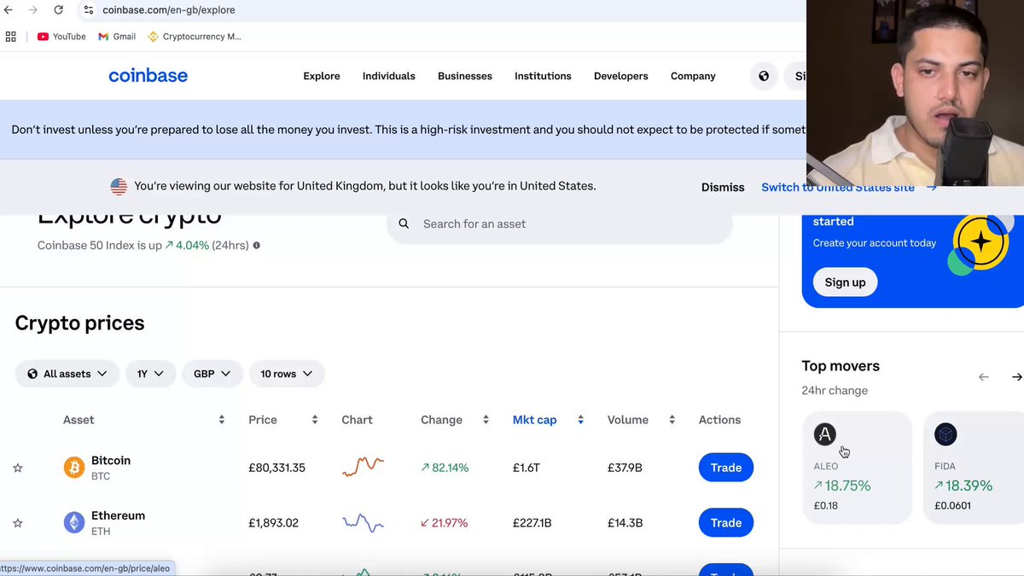The width and height of the screenshot is (1024, 576).
Task: Open the GBP currency dropdown
Action: 212,374
